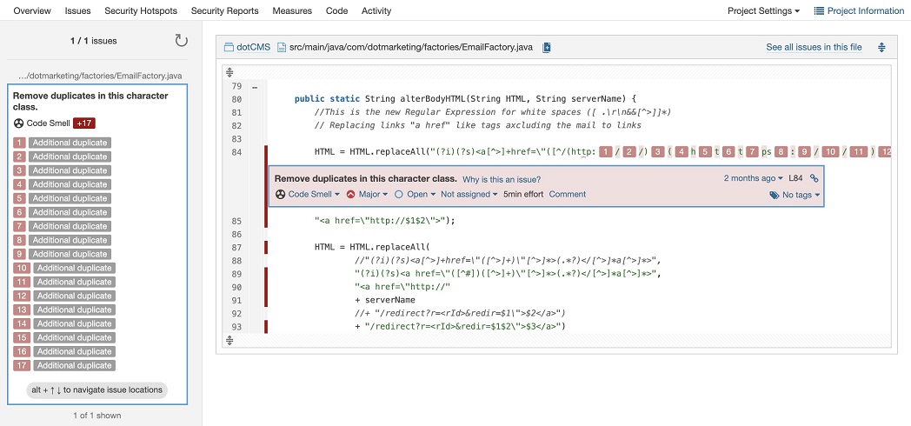Screen dimensions: 911x426
Task: Open the No tags dropdown
Action: coord(795,196)
